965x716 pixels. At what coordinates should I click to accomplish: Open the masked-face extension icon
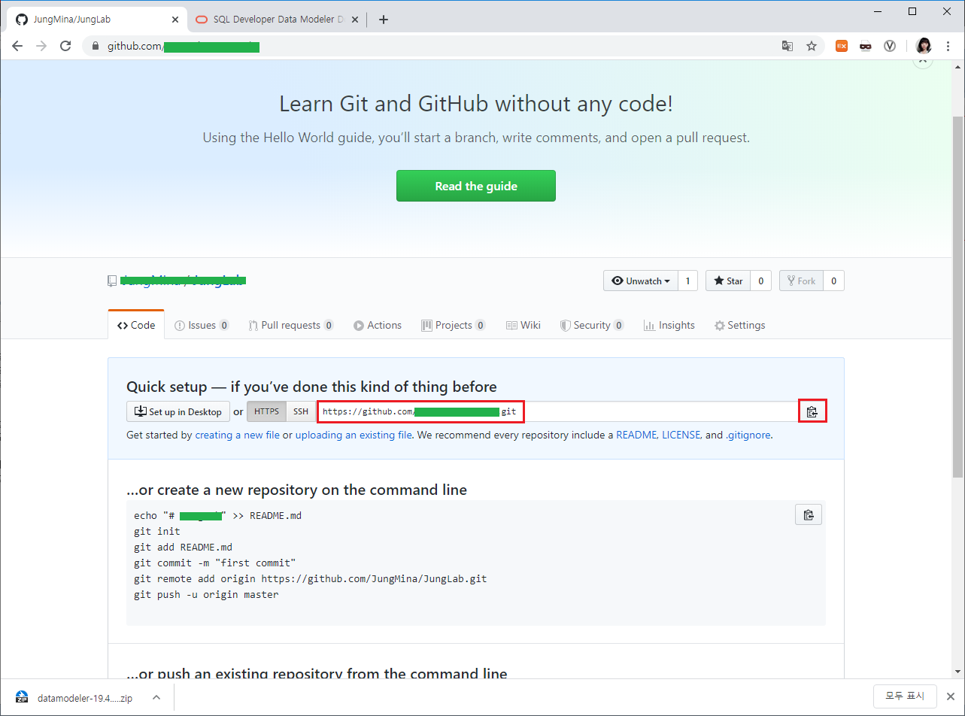866,46
